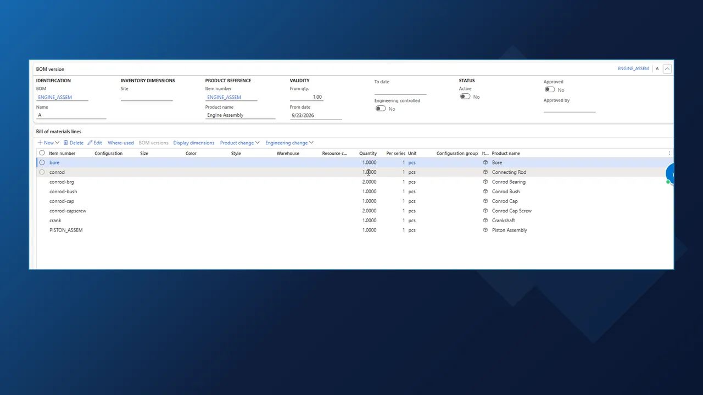Click the Warehouse column header

pyautogui.click(x=288, y=153)
